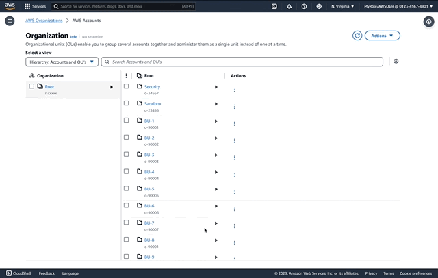The width and height of the screenshot is (438, 278).
Task: Open the info panel circle icon
Action: click(428, 21)
